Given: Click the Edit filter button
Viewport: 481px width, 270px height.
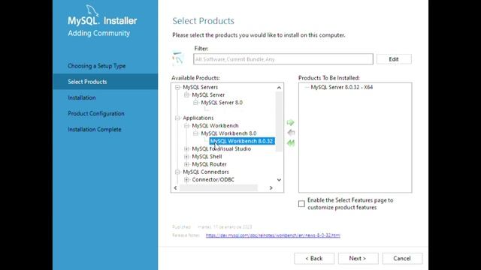Looking at the screenshot, I should (394, 59).
